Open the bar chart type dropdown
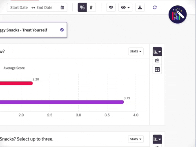The height and width of the screenshot is (147, 196). click(157, 51)
